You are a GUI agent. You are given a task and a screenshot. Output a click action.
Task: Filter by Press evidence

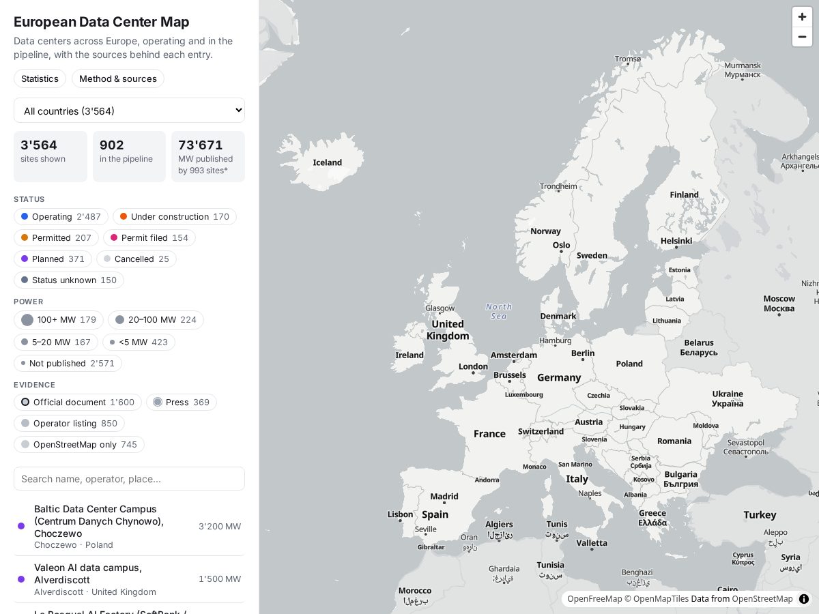tap(182, 403)
